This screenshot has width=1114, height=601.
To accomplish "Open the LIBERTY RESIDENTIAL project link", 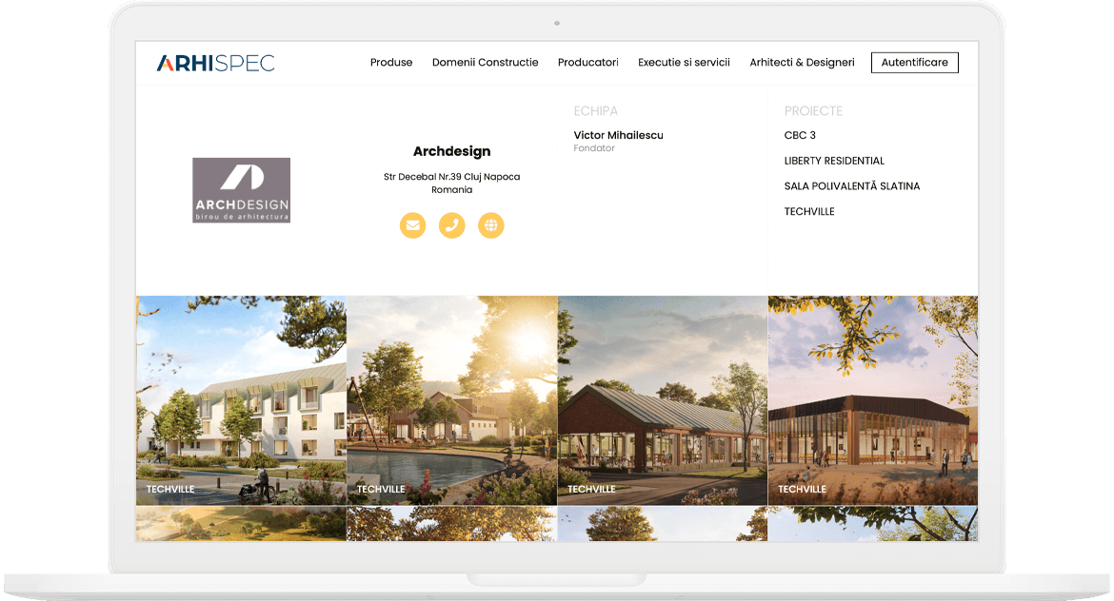I will tap(834, 162).
